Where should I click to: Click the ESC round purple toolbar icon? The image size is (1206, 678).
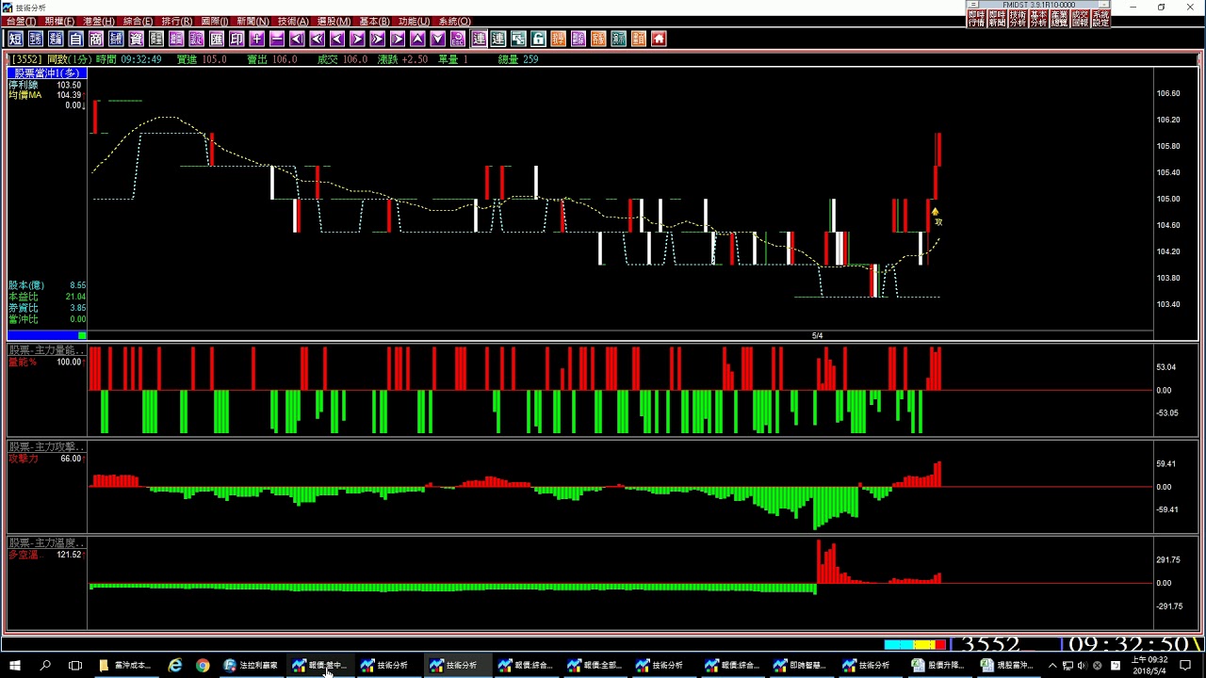[x=457, y=39]
